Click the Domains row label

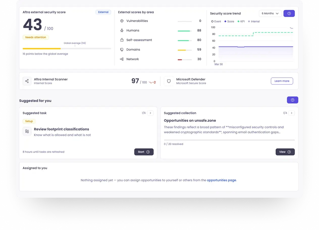133,50
